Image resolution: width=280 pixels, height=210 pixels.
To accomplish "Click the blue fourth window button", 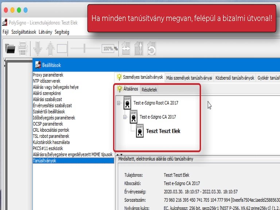I will [26, 10].
